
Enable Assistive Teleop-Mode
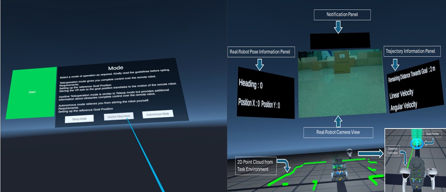[x=119, y=116]
